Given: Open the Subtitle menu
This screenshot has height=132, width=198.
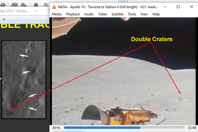Looking at the screenshot, I should tap(117, 14).
